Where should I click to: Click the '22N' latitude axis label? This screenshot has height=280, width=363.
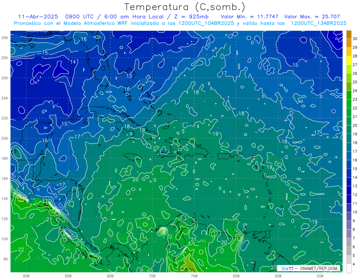pyautogui.click(x=5, y=118)
